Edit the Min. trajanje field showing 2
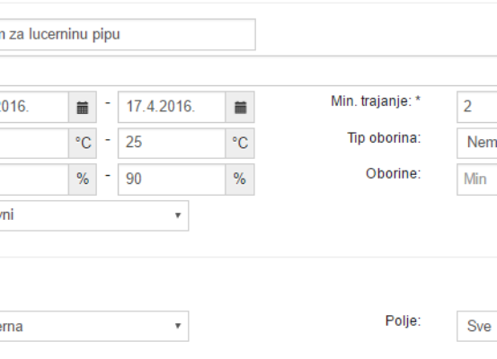Image resolution: width=497 pixels, height=359 pixels. coord(476,107)
